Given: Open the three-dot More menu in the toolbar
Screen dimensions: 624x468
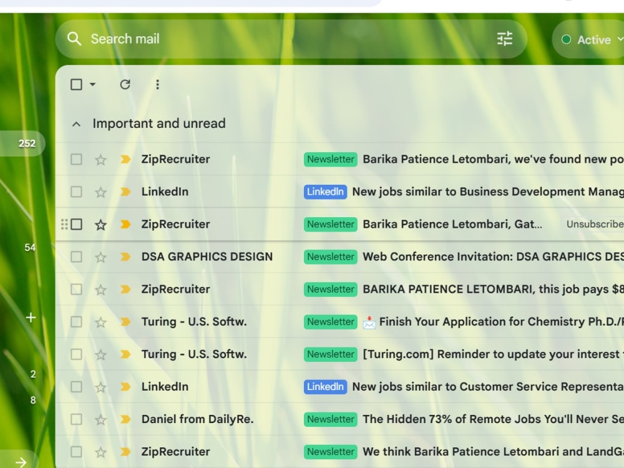Looking at the screenshot, I should [158, 84].
